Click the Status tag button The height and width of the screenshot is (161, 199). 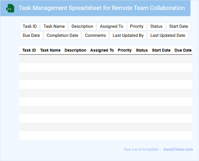[x=156, y=26]
